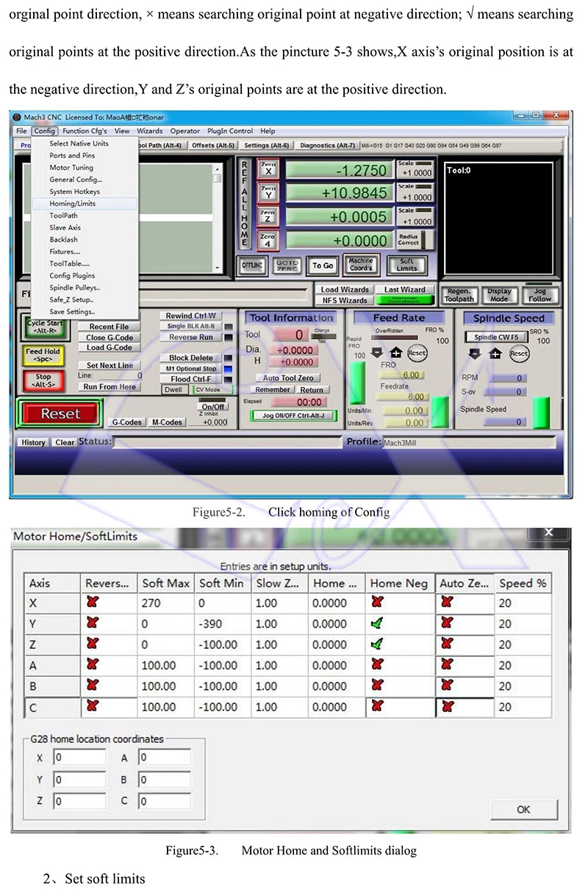Screen dimensions: 588x892
Task: Click the Load Wizards button
Action: click(345, 289)
